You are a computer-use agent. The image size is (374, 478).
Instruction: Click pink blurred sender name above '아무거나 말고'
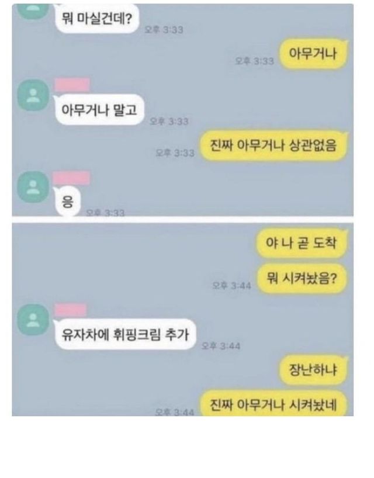(72, 85)
